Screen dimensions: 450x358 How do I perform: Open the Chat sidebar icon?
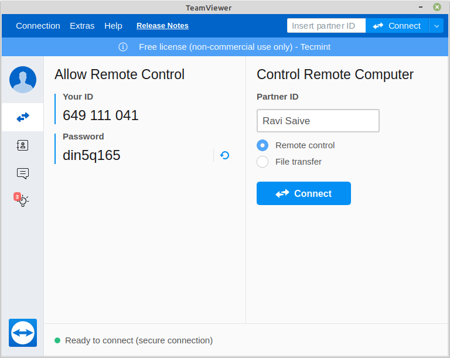tap(23, 173)
